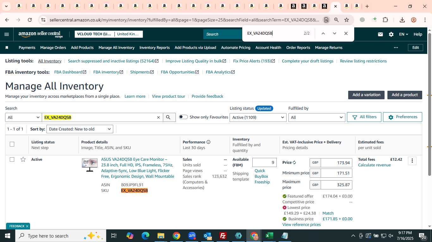Open the Preferences button
The width and height of the screenshot is (432, 242).
coord(403,117)
